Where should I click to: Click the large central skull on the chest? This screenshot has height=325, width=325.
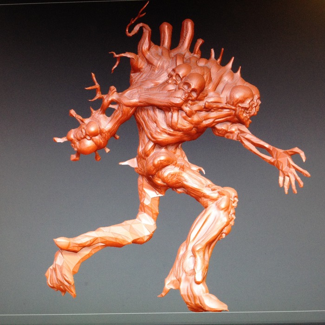(192, 85)
